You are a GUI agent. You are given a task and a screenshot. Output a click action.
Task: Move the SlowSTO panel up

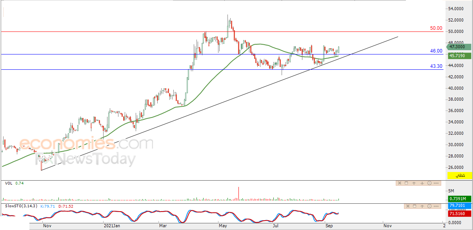(x=422, y=206)
